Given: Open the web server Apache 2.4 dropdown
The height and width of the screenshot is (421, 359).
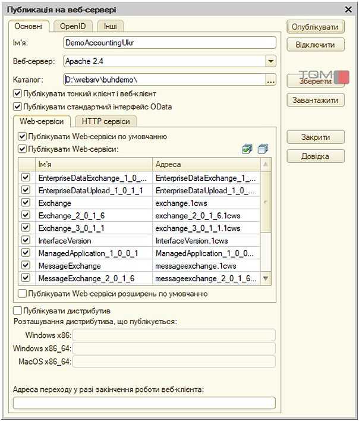Looking at the screenshot, I should 271,61.
